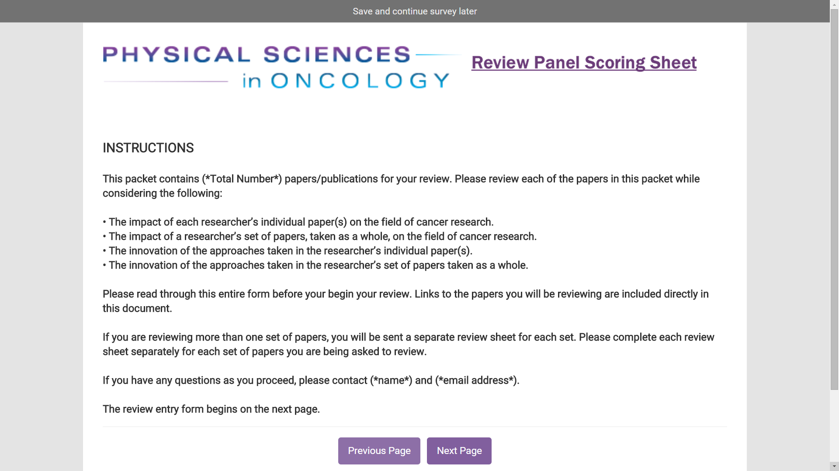Click the Save and continue survey later link
The height and width of the screenshot is (471, 839).
click(x=414, y=11)
